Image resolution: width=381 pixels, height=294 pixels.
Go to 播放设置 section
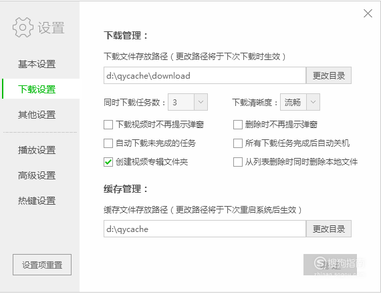(37, 150)
